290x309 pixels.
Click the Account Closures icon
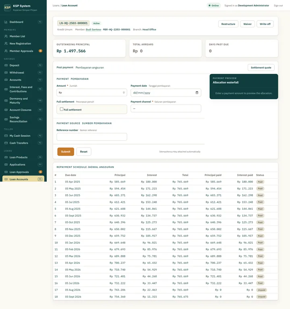[x=6, y=110]
